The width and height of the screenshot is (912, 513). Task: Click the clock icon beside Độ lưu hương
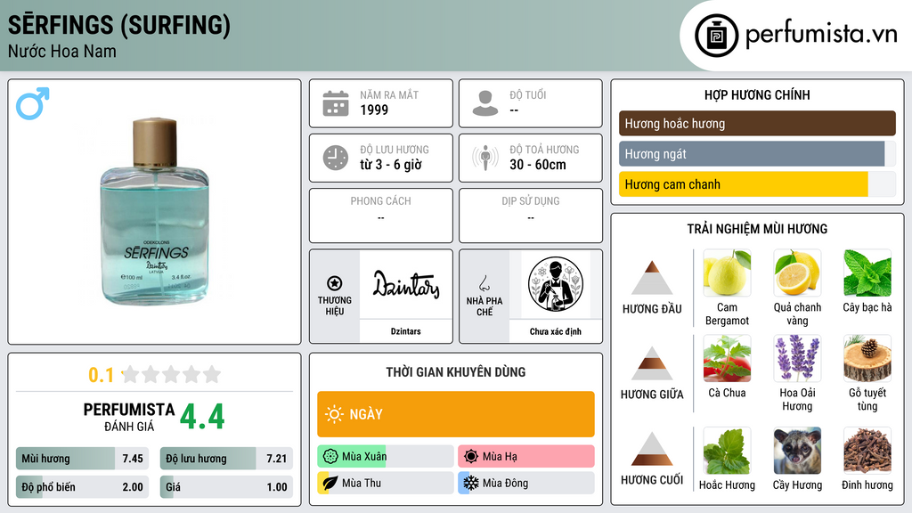point(336,158)
